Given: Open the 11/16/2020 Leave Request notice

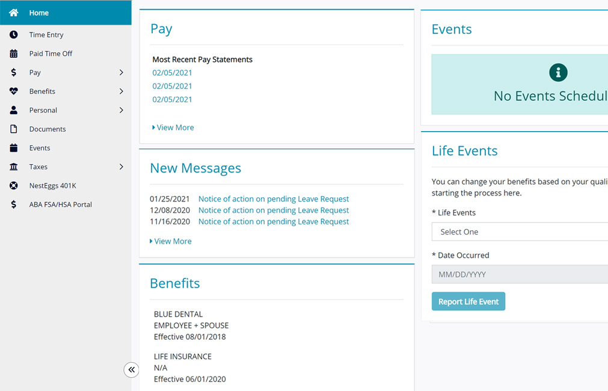Looking at the screenshot, I should click(x=274, y=221).
